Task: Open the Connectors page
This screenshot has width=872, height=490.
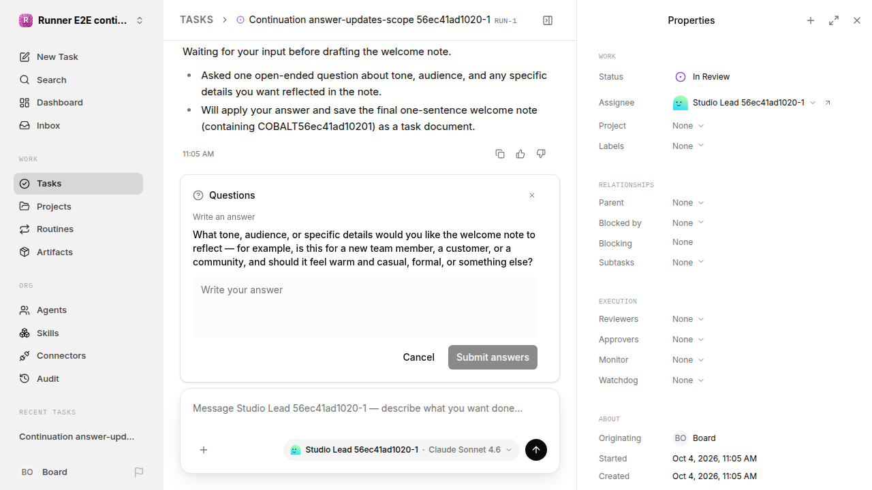Action: click(78, 356)
